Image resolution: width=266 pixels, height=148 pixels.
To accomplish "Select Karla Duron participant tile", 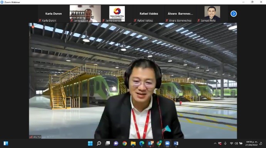I will [54, 14].
